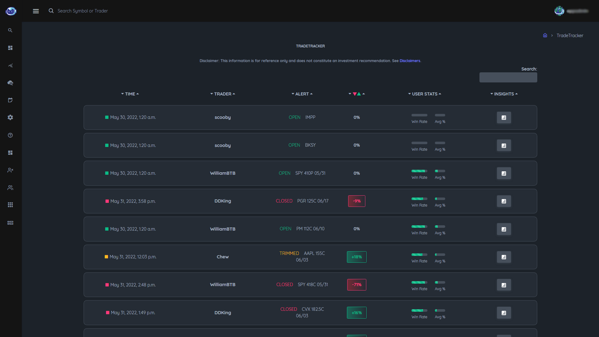Open insights chart for scooby BKSY row
The height and width of the screenshot is (337, 599).
(504, 145)
